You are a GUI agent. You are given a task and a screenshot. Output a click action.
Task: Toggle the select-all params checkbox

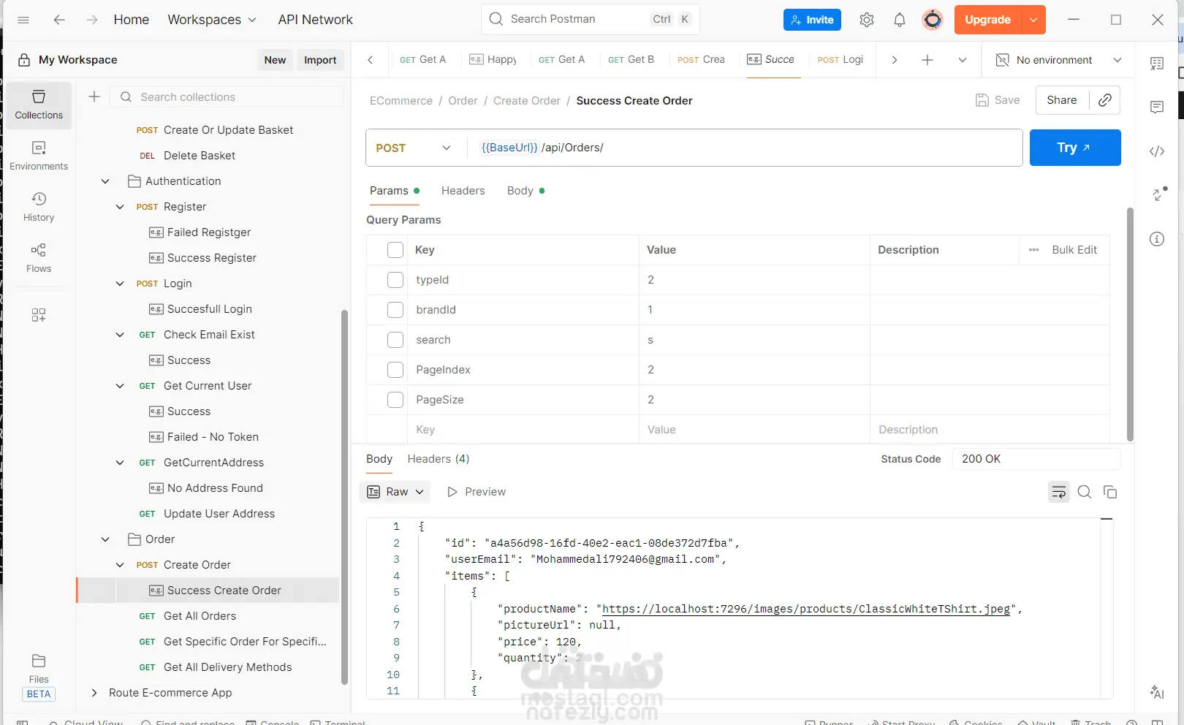pyautogui.click(x=395, y=250)
